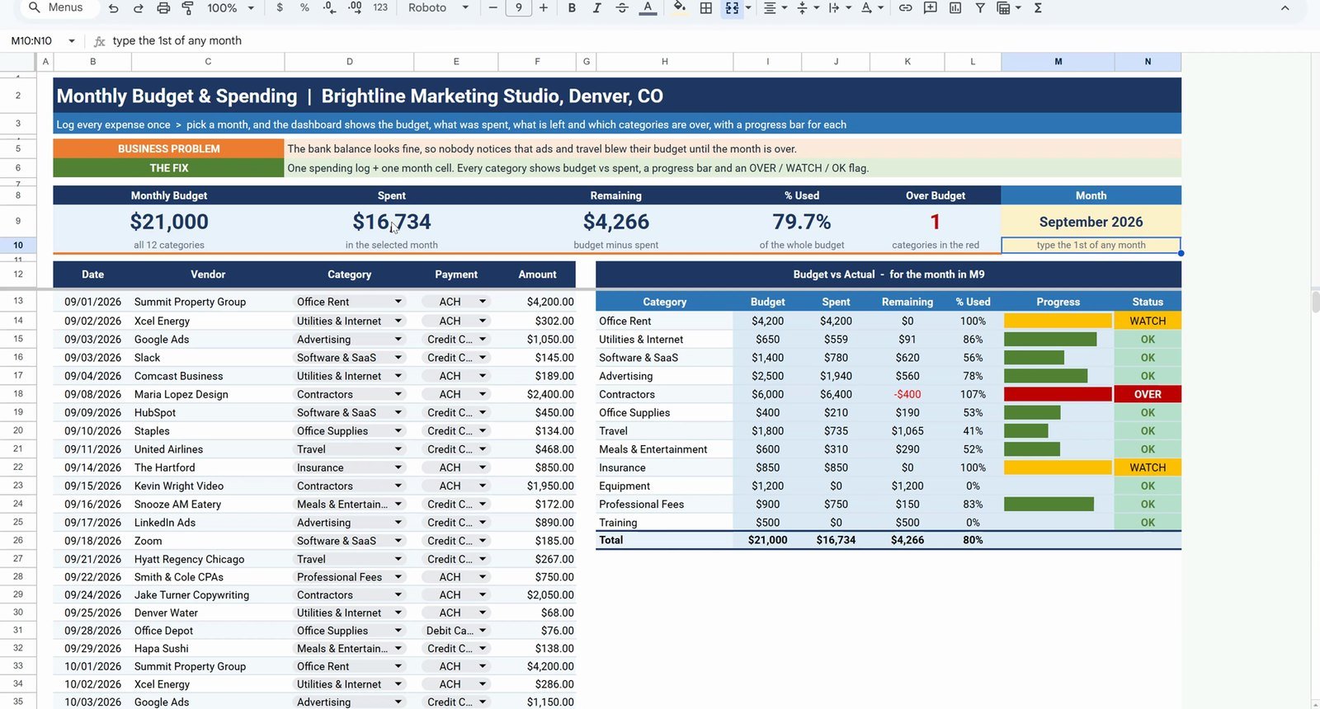
Task: Open the Roboto font dropdown
Action: pos(438,8)
